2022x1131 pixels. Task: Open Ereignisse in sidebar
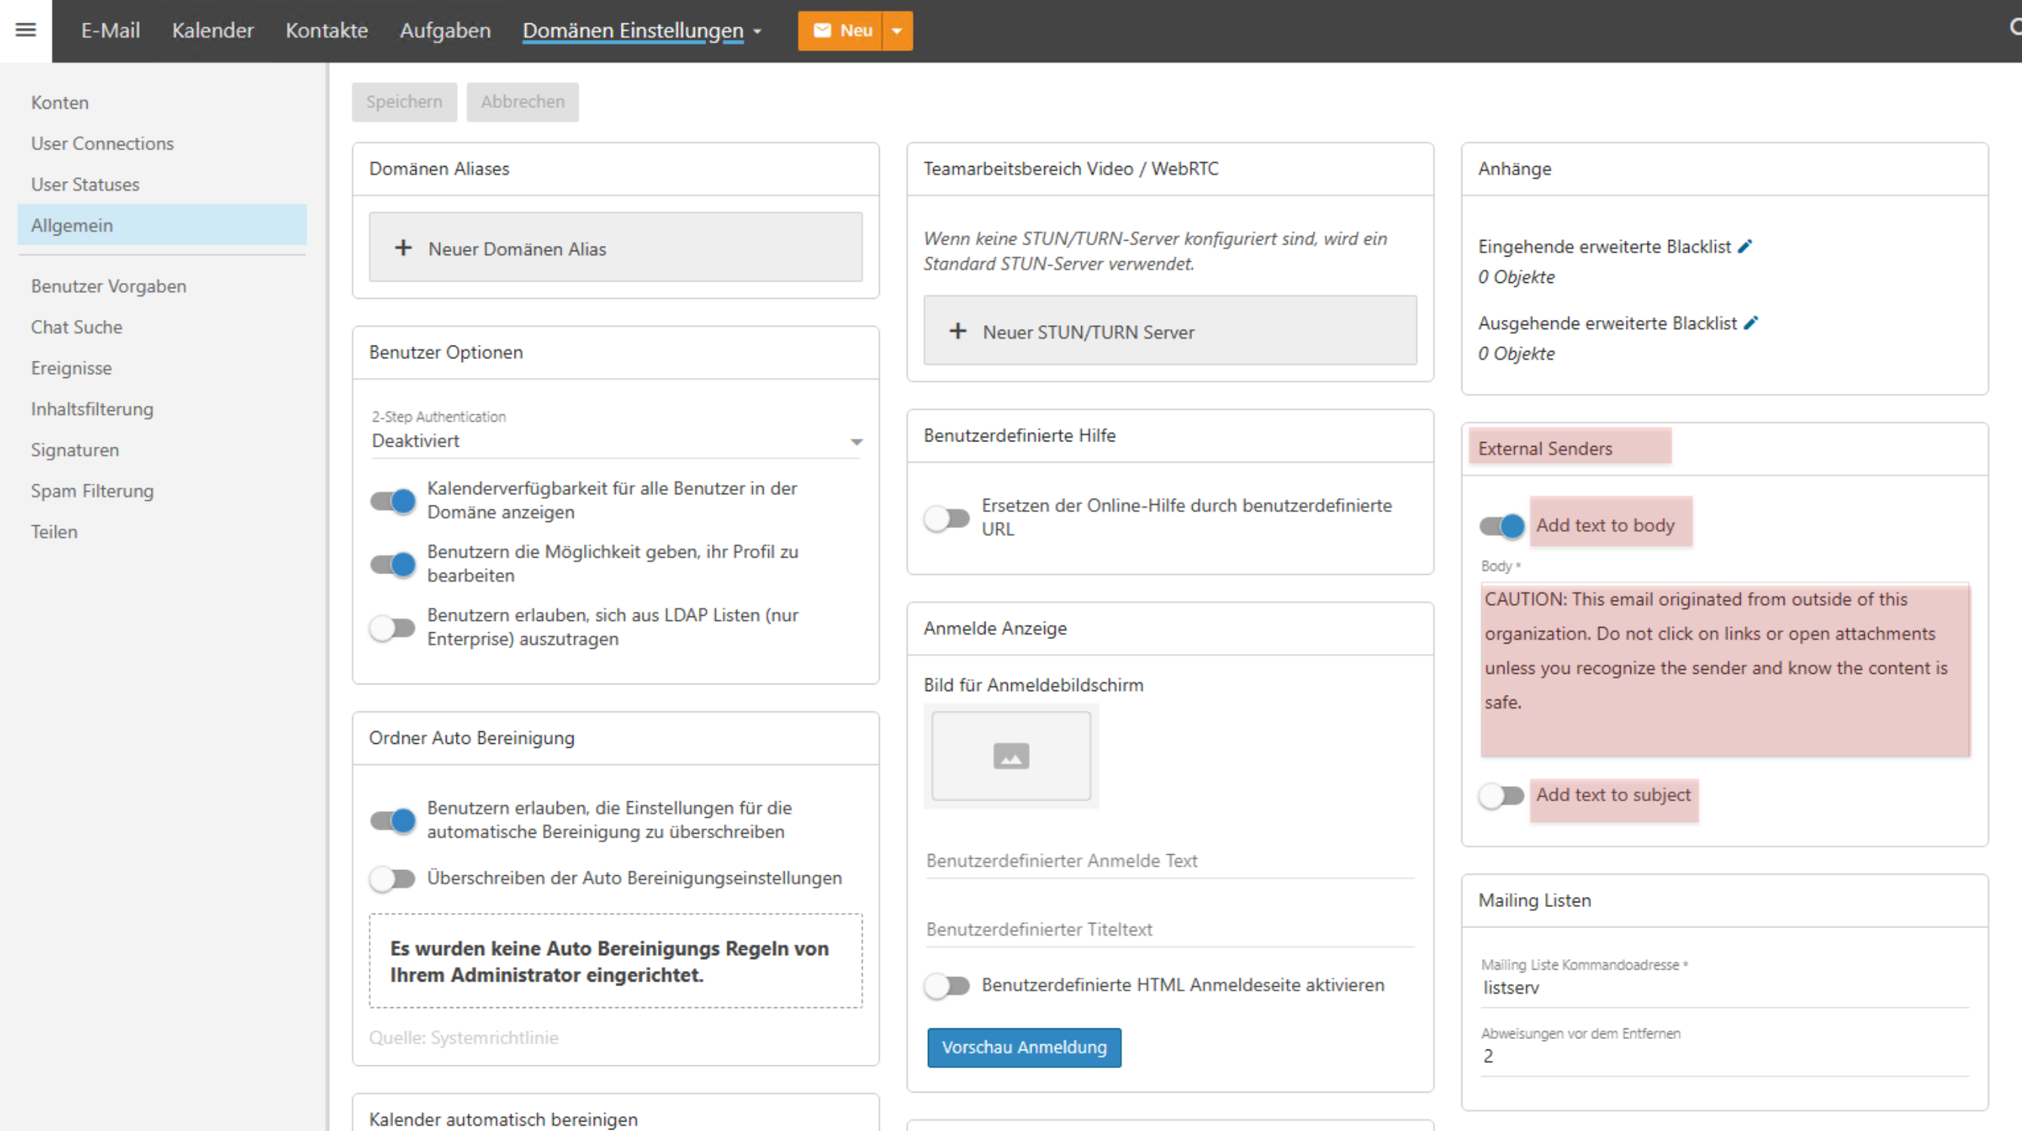coord(161,368)
